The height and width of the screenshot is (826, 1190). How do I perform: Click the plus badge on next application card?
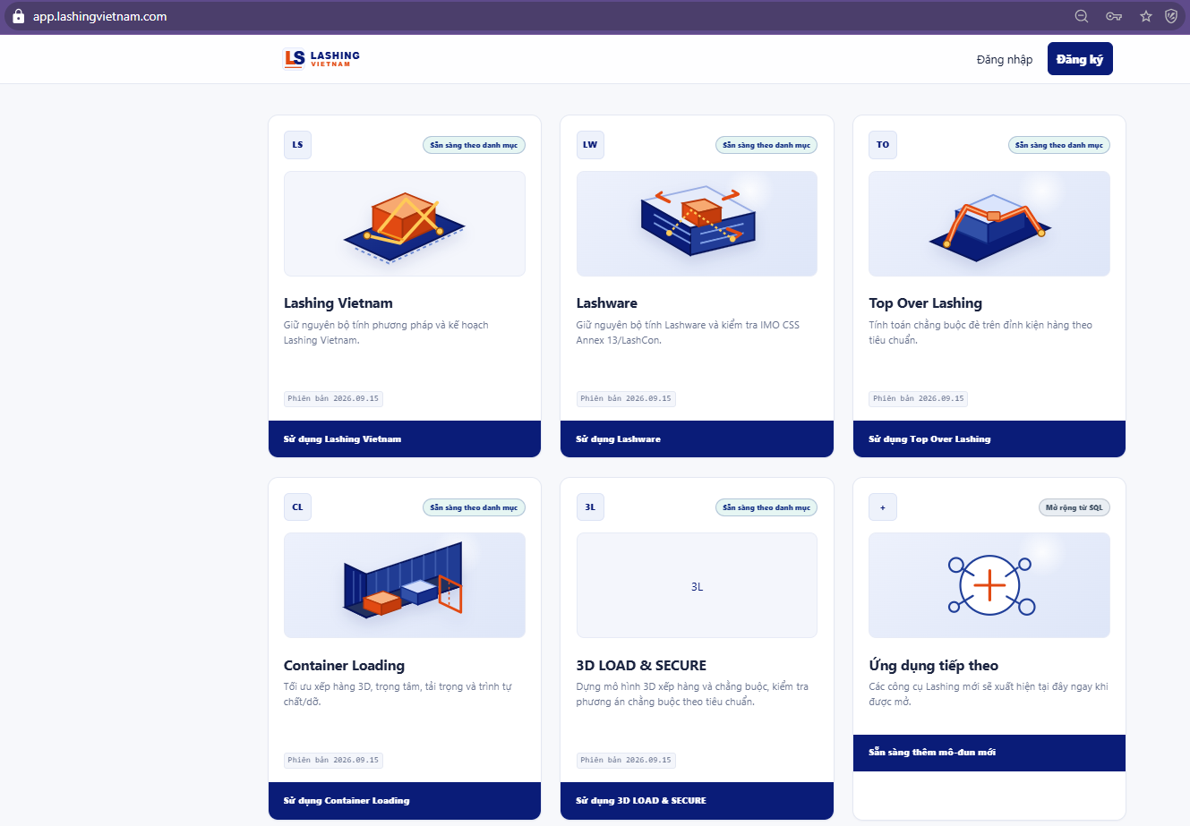(x=883, y=507)
